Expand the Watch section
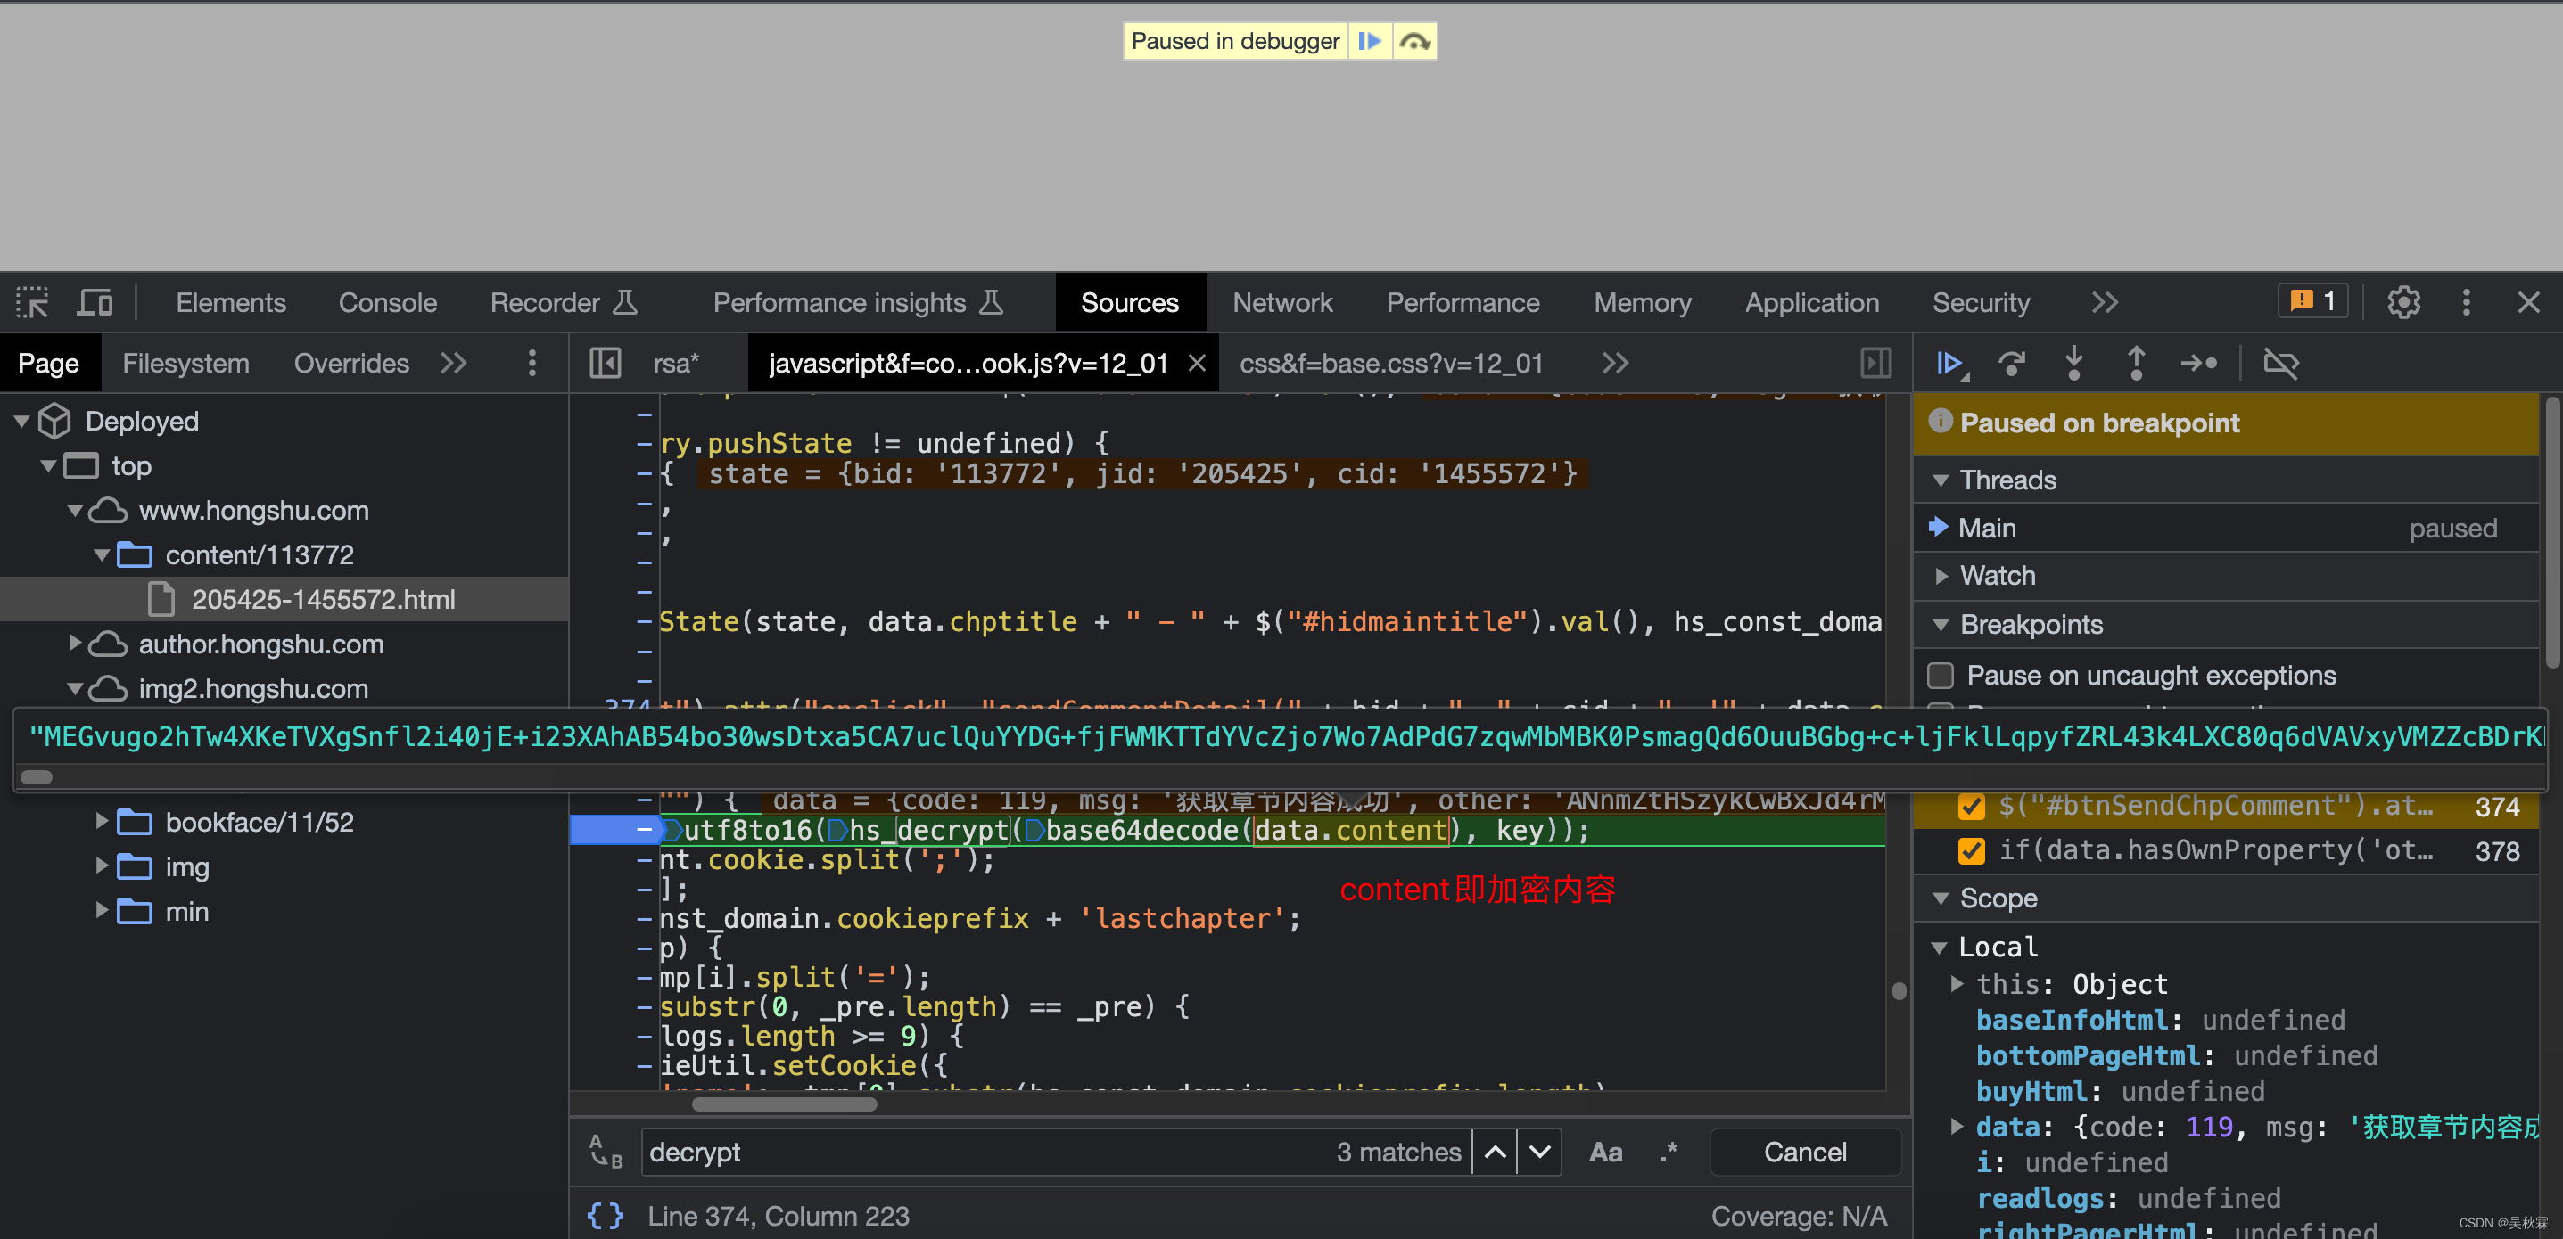The height and width of the screenshot is (1239, 2563). (1941, 576)
